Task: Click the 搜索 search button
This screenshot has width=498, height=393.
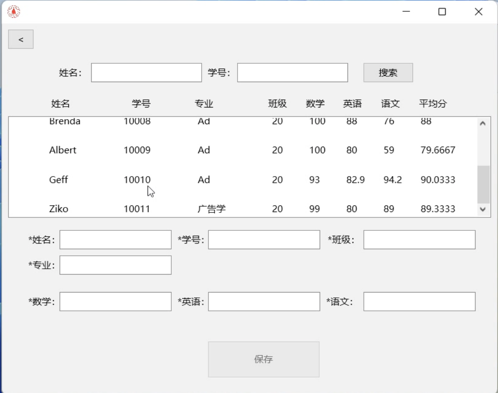Action: [388, 73]
